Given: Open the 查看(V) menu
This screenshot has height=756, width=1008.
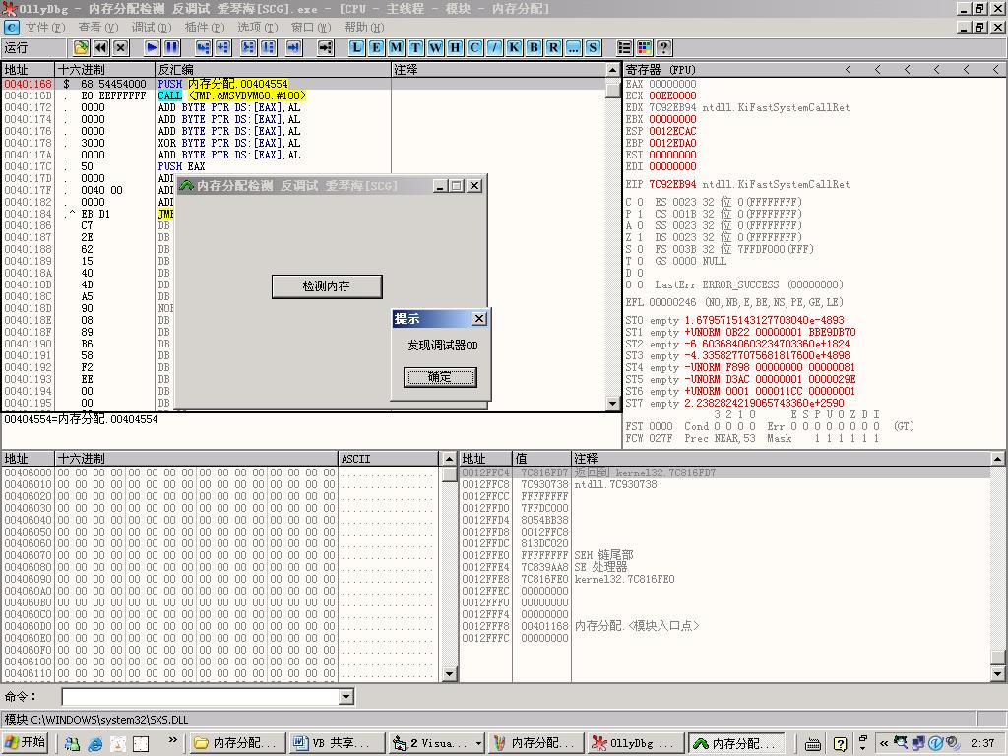Looking at the screenshot, I should click(98, 28).
